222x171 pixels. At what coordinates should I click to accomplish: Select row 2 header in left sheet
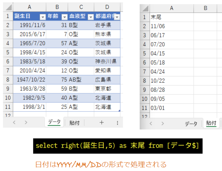pos(8,25)
